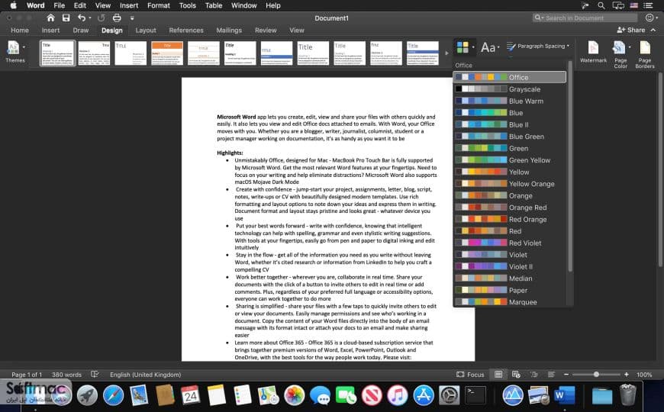Select Print Layout view icon
Screen dimensions: 664x412
click(498, 375)
